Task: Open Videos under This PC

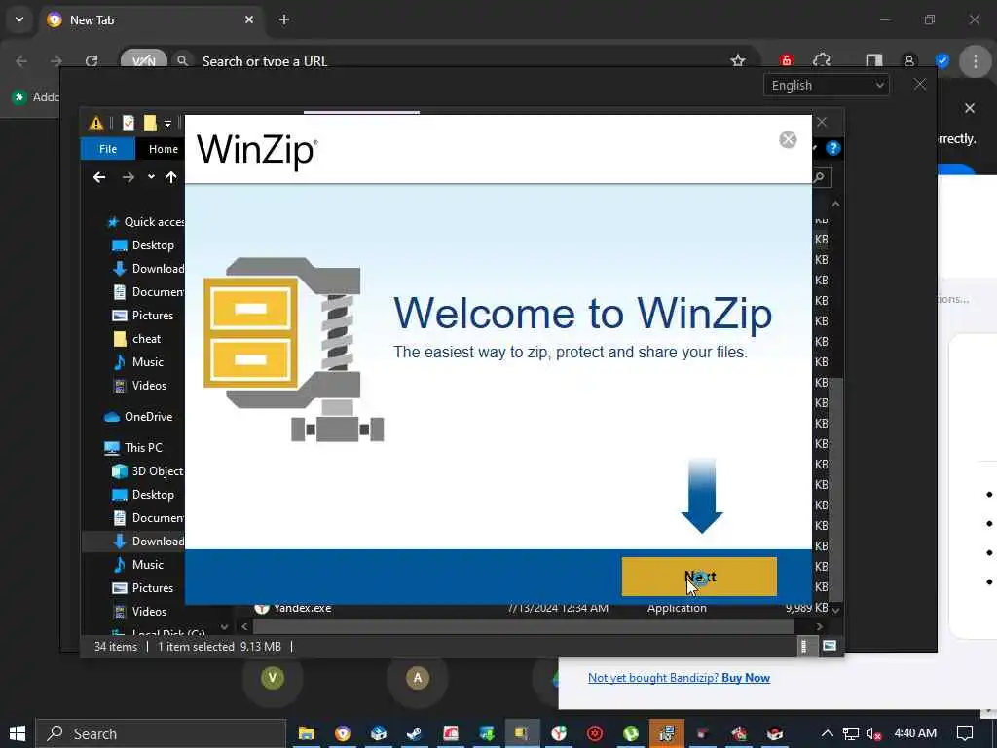Action: coord(140,612)
